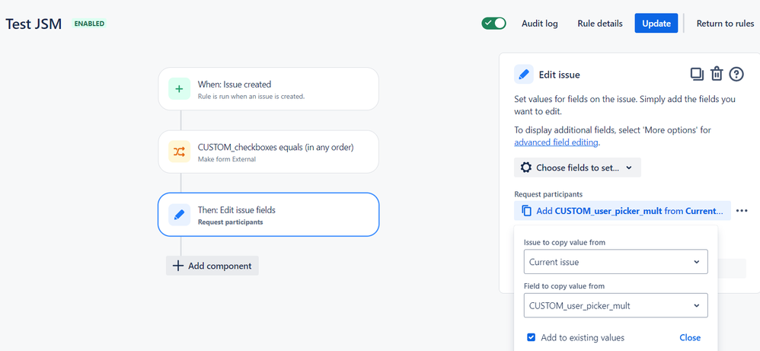Duplicate the Edit issue component
Image resolution: width=760 pixels, height=351 pixels.
tap(697, 74)
